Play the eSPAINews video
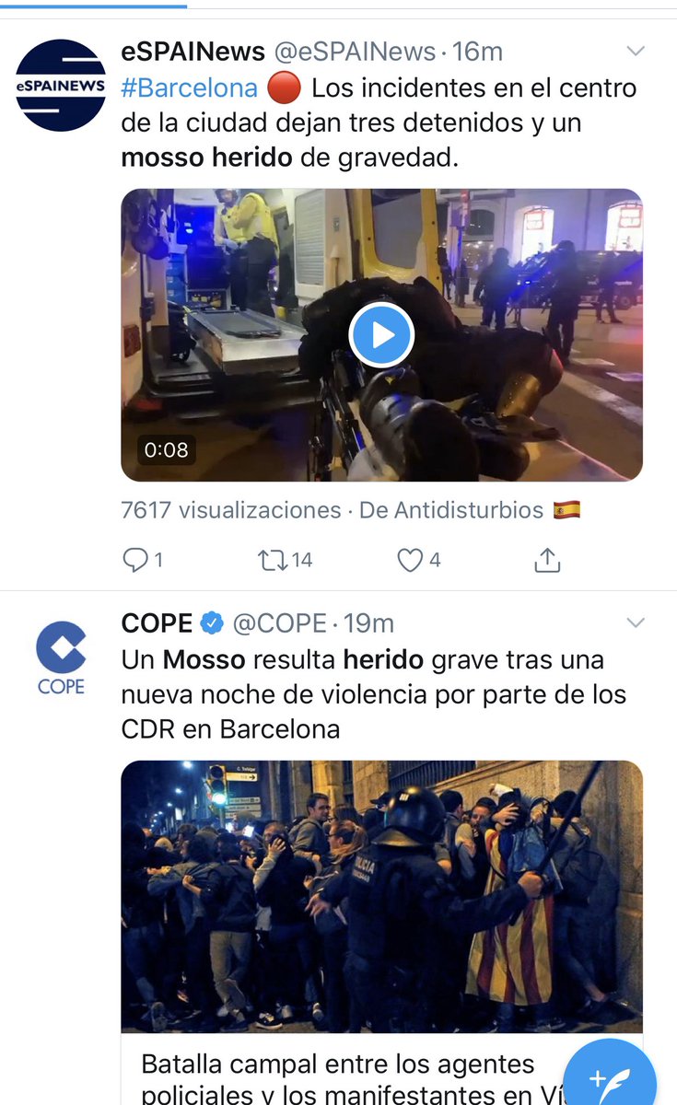This screenshot has width=677, height=1105. tap(381, 335)
